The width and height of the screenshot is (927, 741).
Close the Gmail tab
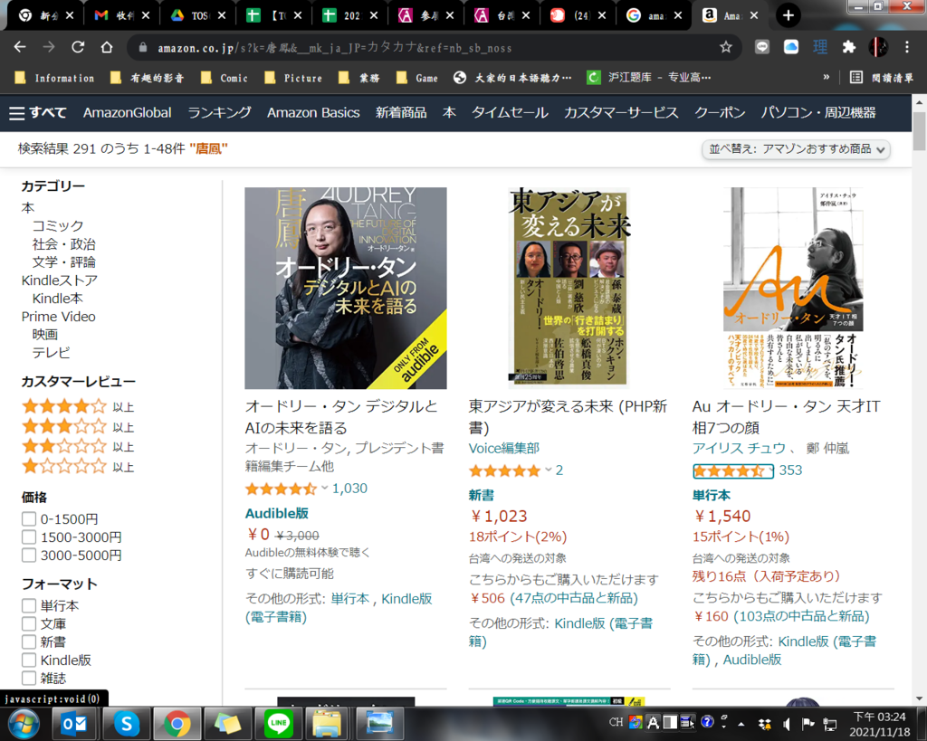(146, 16)
